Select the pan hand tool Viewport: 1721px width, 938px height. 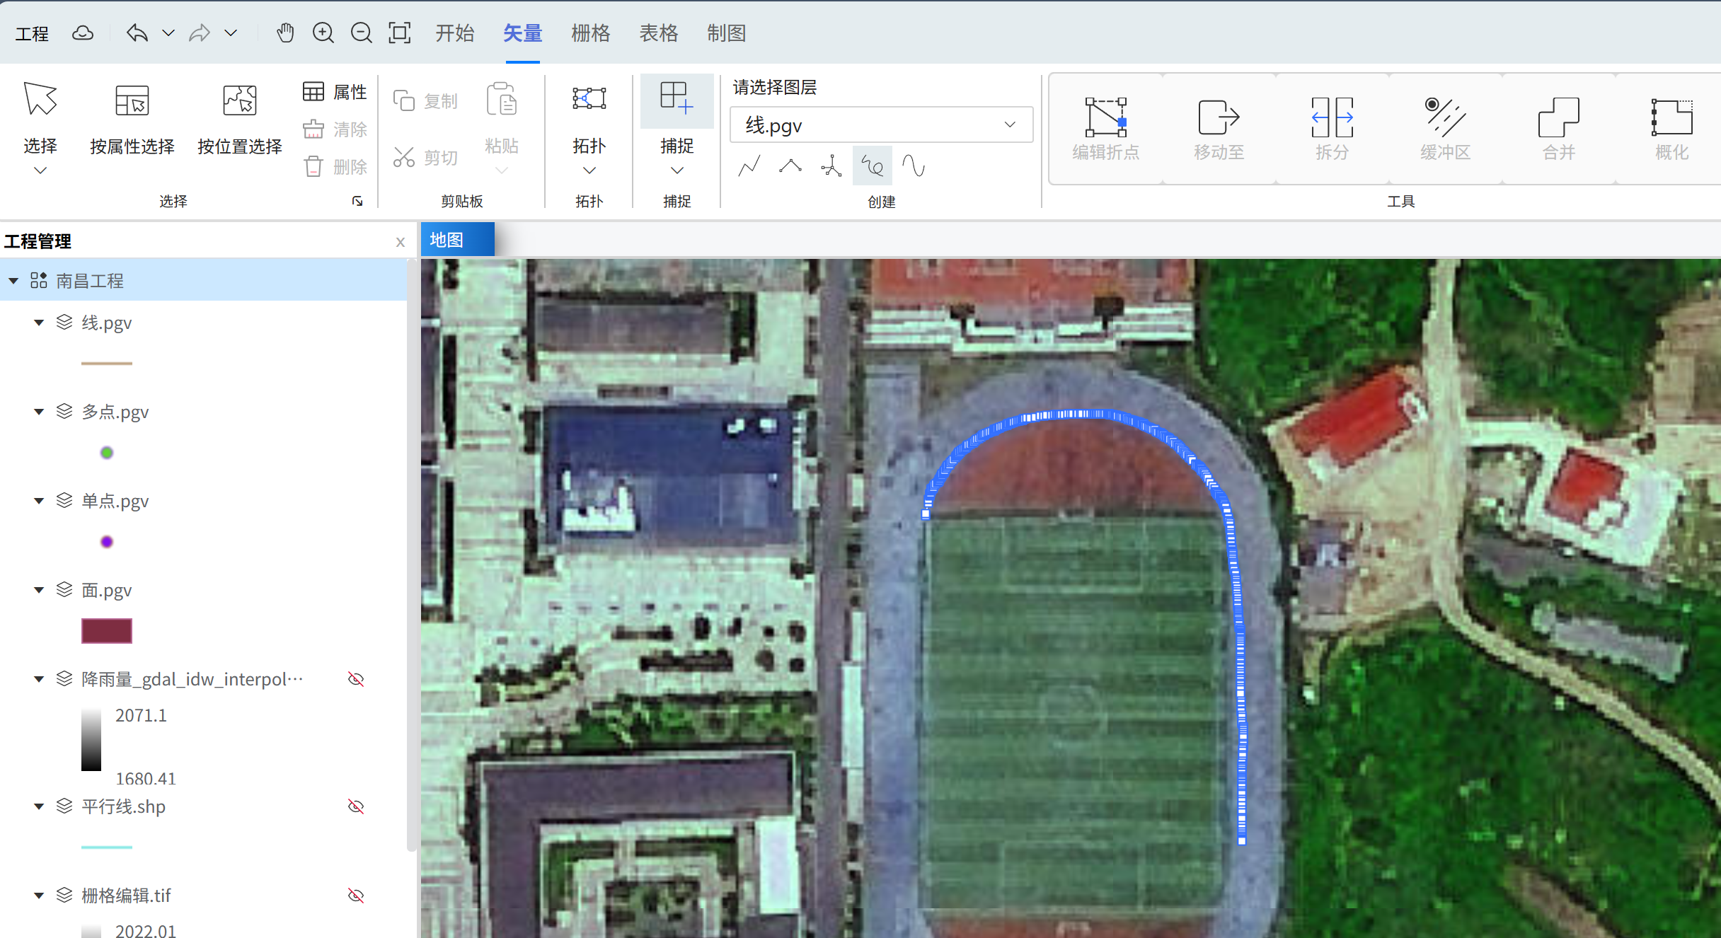tap(285, 33)
